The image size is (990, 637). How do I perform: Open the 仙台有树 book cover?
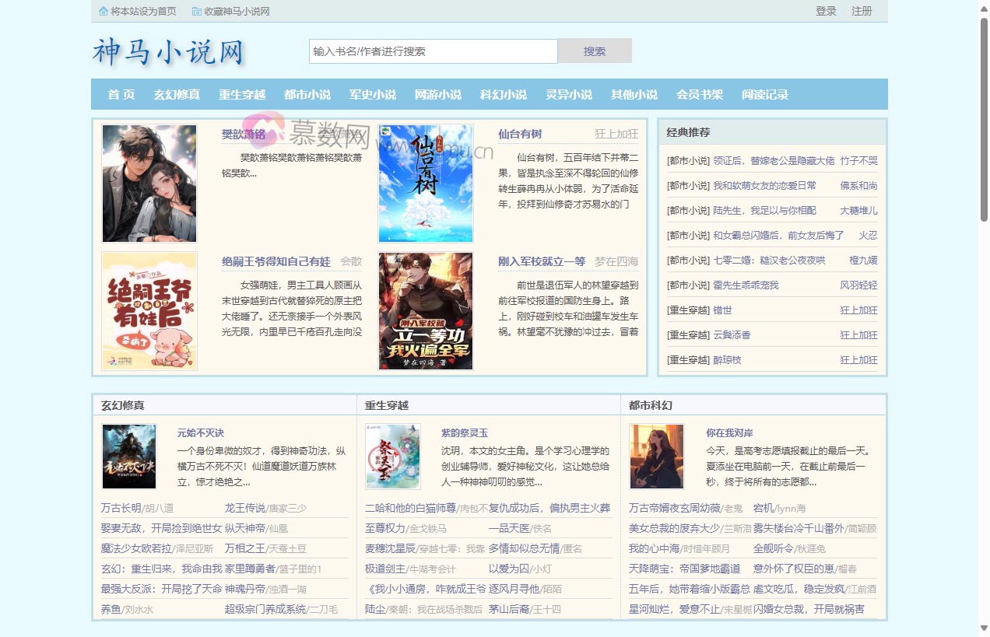(426, 184)
